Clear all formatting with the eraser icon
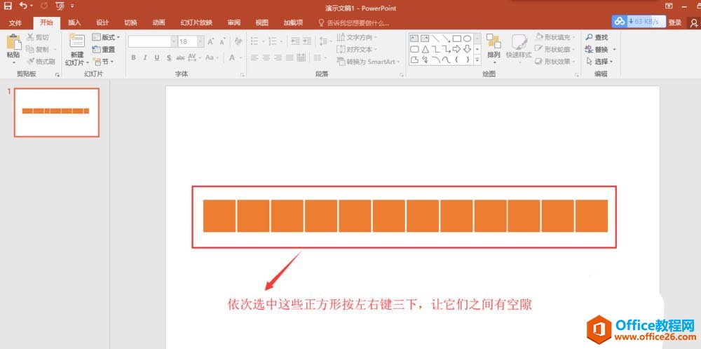This screenshot has width=701, height=349. click(238, 41)
